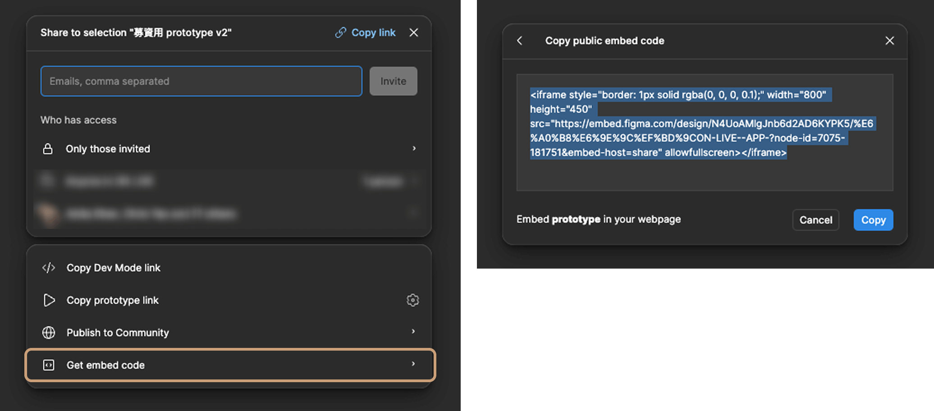
Task: Click the globe icon for Publish to Community
Action: [x=49, y=333]
